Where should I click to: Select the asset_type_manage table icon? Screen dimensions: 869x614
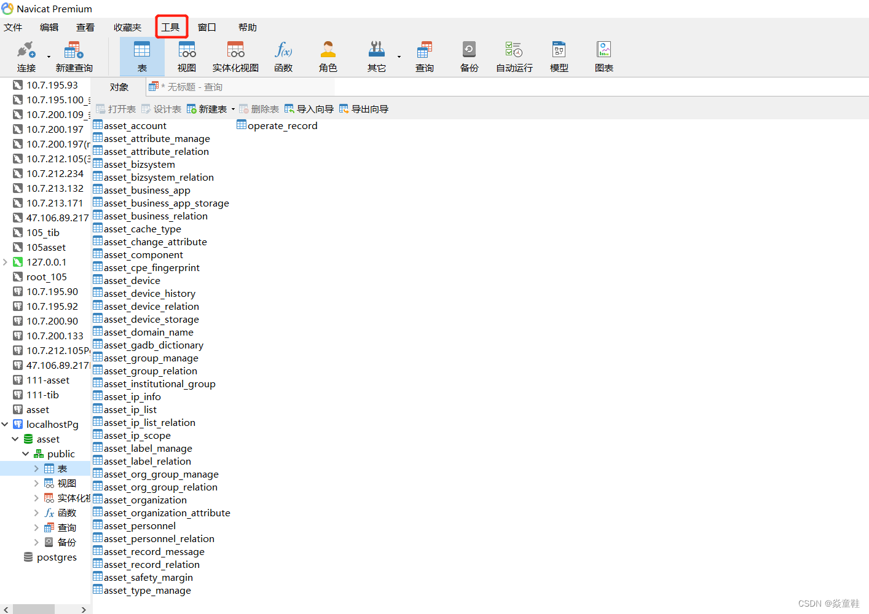98,589
